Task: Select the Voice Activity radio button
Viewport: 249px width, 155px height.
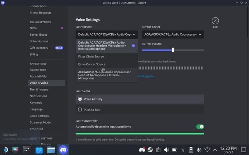Action: 80,99
